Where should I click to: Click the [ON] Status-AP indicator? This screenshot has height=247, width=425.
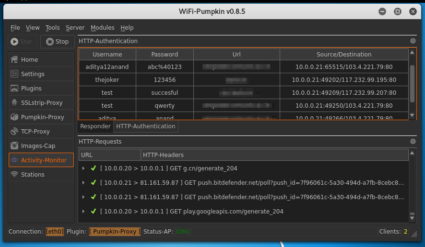pos(183,232)
